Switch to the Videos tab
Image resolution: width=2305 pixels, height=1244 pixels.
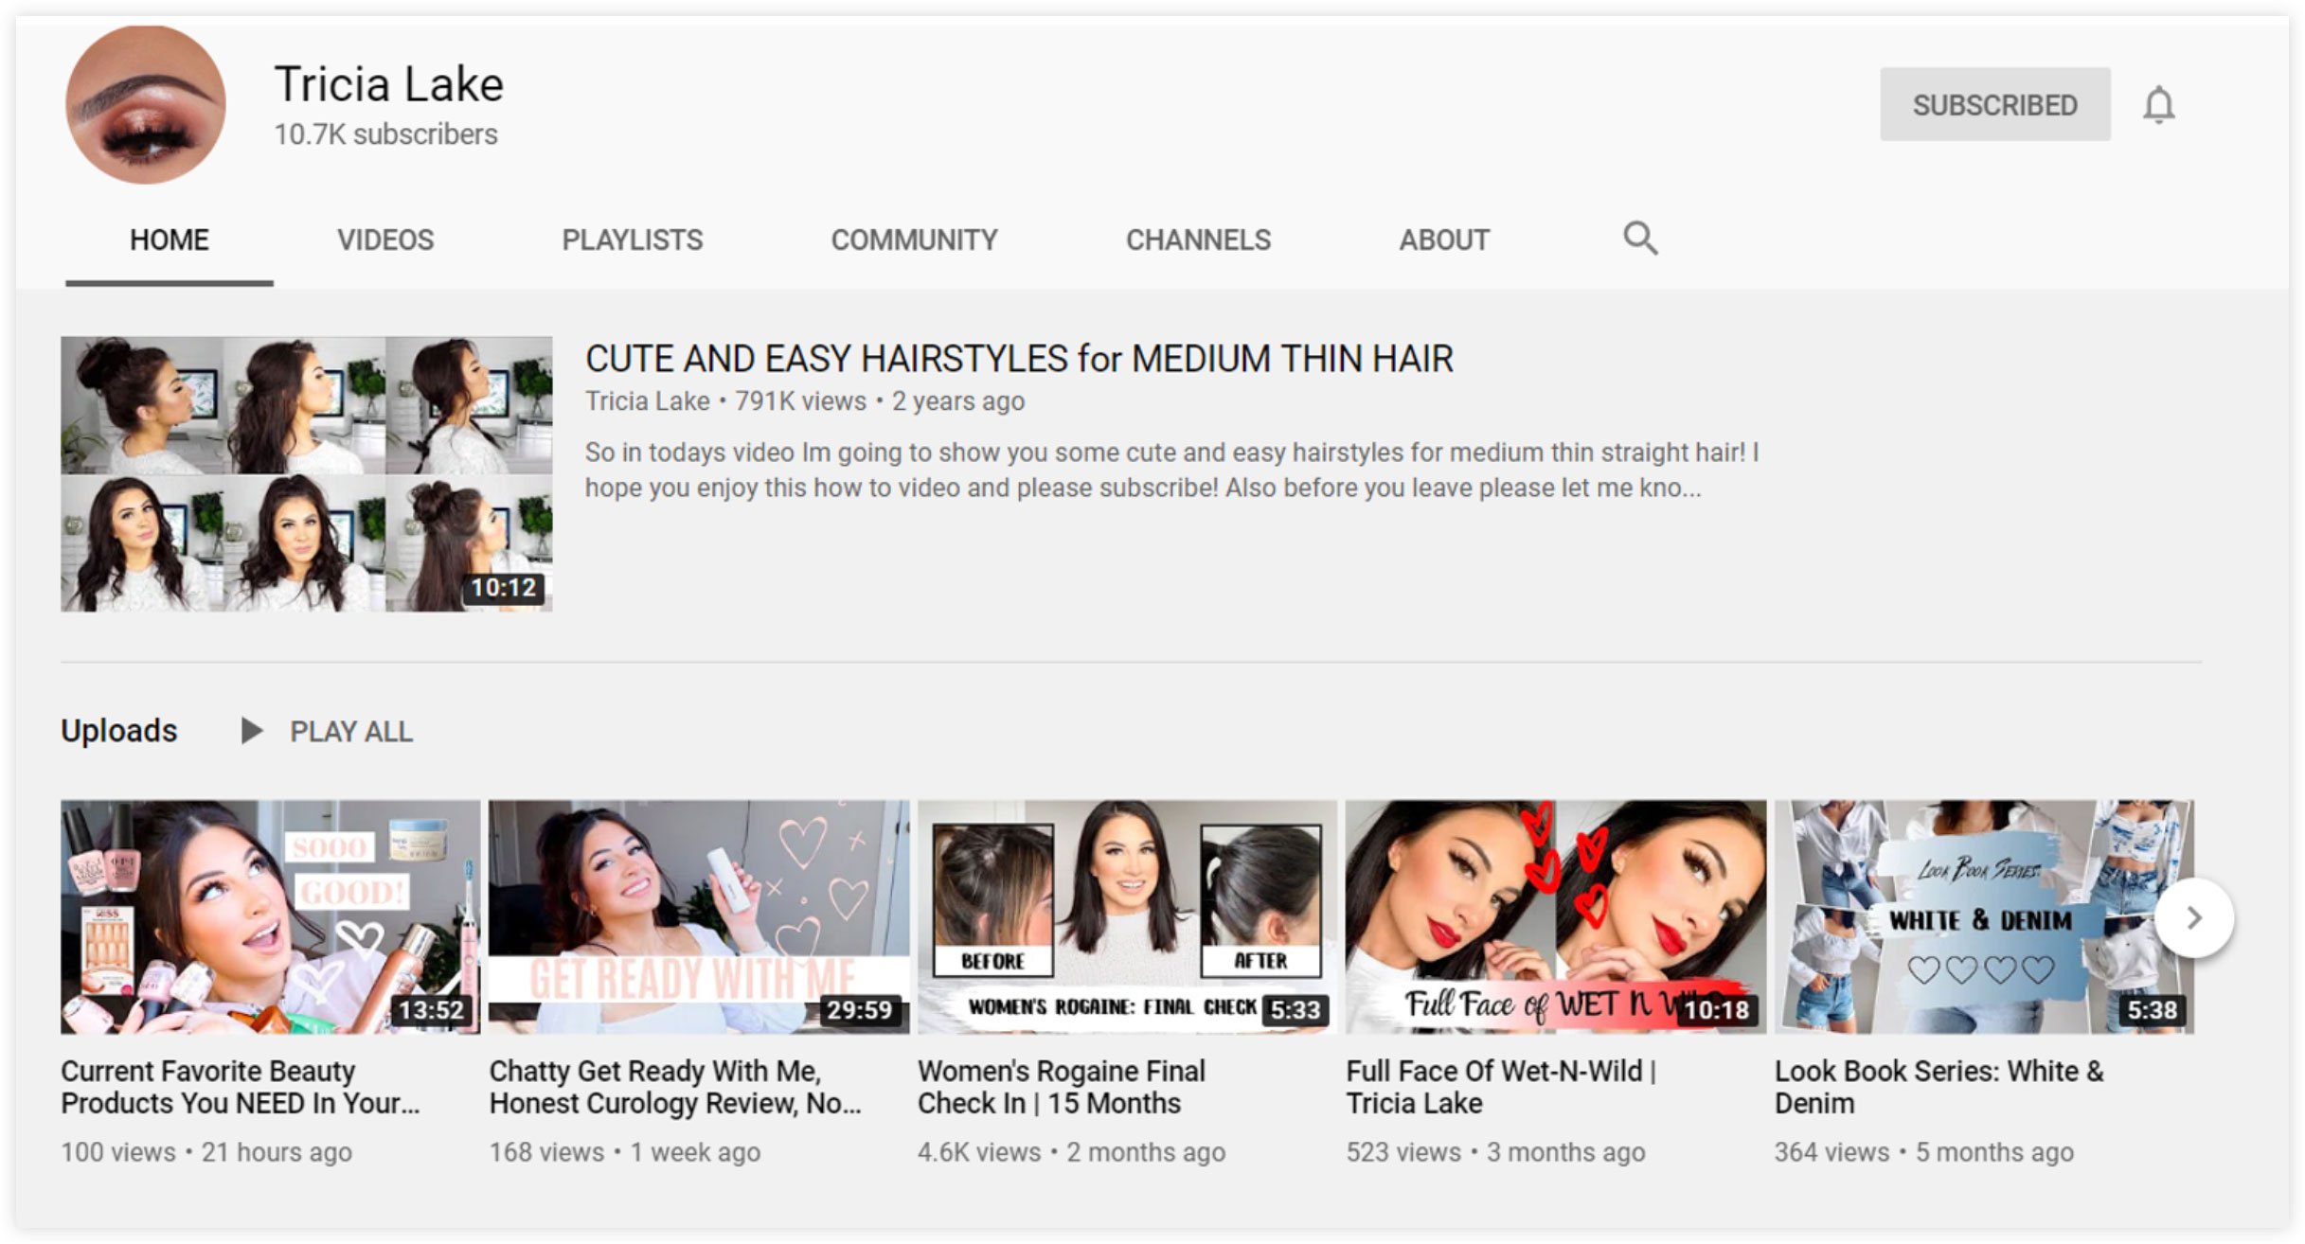click(385, 240)
